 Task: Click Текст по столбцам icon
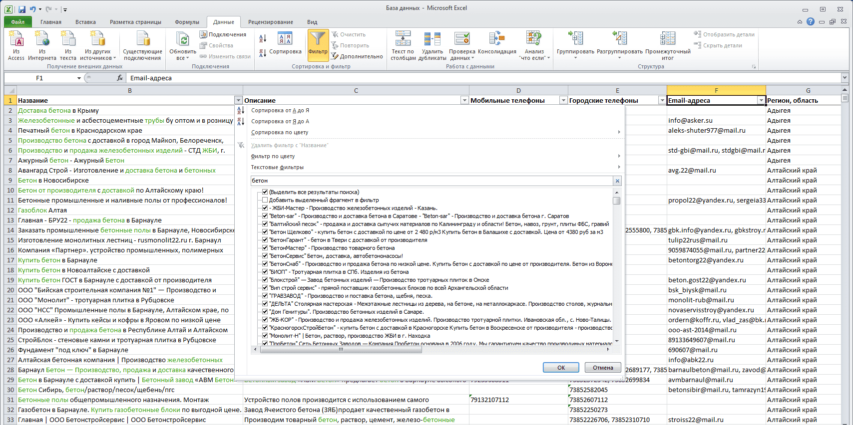tap(403, 45)
